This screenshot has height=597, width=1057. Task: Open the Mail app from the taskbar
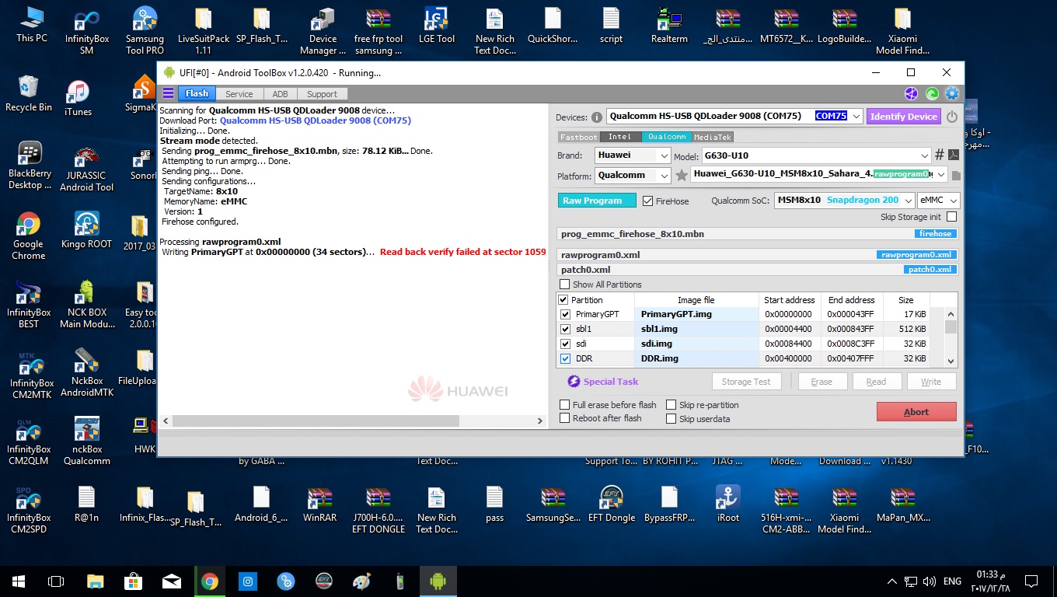pyautogui.click(x=171, y=581)
